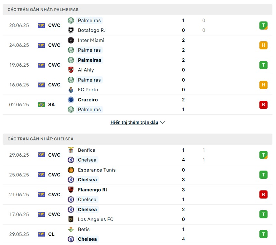Open the 28.06.25 Palmeiras vs Botafogo match row

138,25
